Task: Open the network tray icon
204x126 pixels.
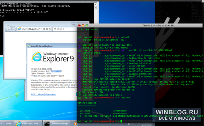Action: click(133, 124)
